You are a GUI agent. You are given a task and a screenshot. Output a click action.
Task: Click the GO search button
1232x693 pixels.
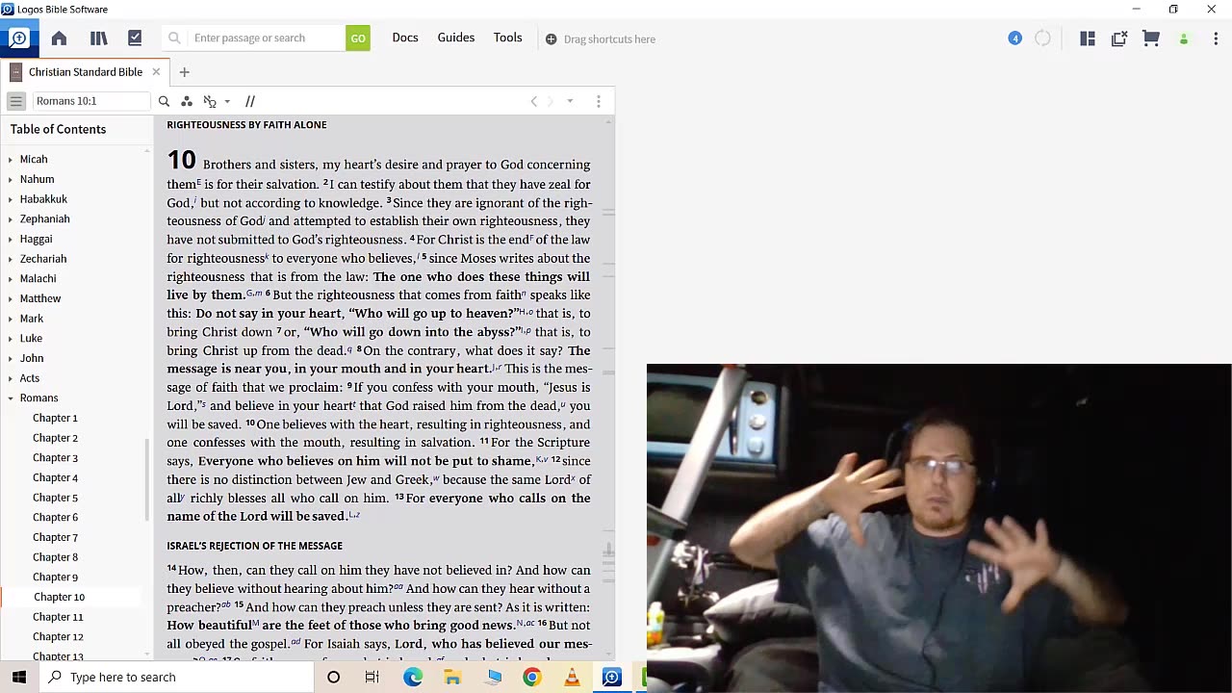(x=358, y=38)
